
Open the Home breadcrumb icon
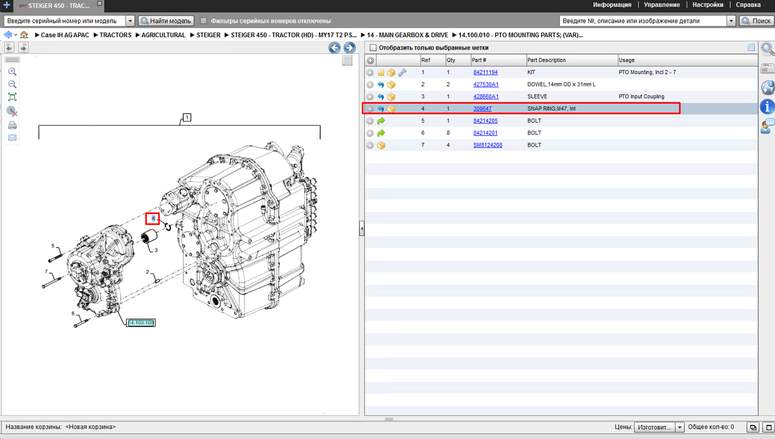(24, 35)
